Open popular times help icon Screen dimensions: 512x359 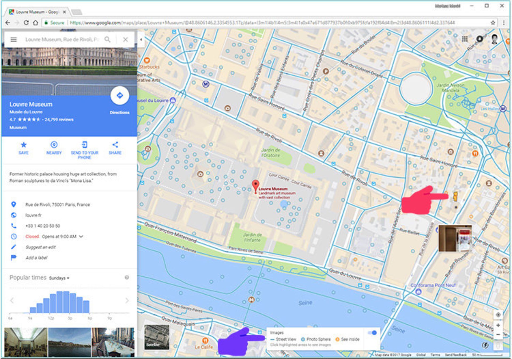[127, 278]
